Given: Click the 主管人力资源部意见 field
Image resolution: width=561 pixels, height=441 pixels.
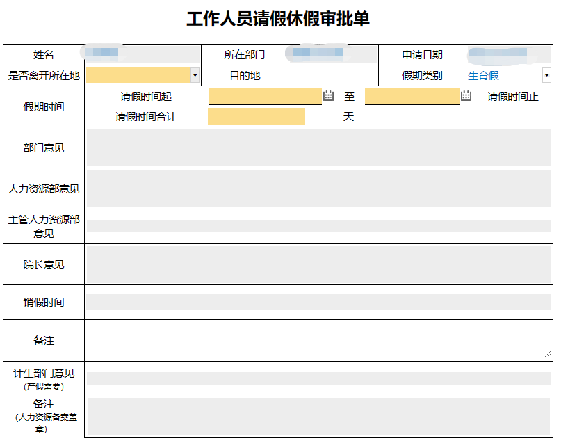Looking at the screenshot, I should [x=318, y=226].
